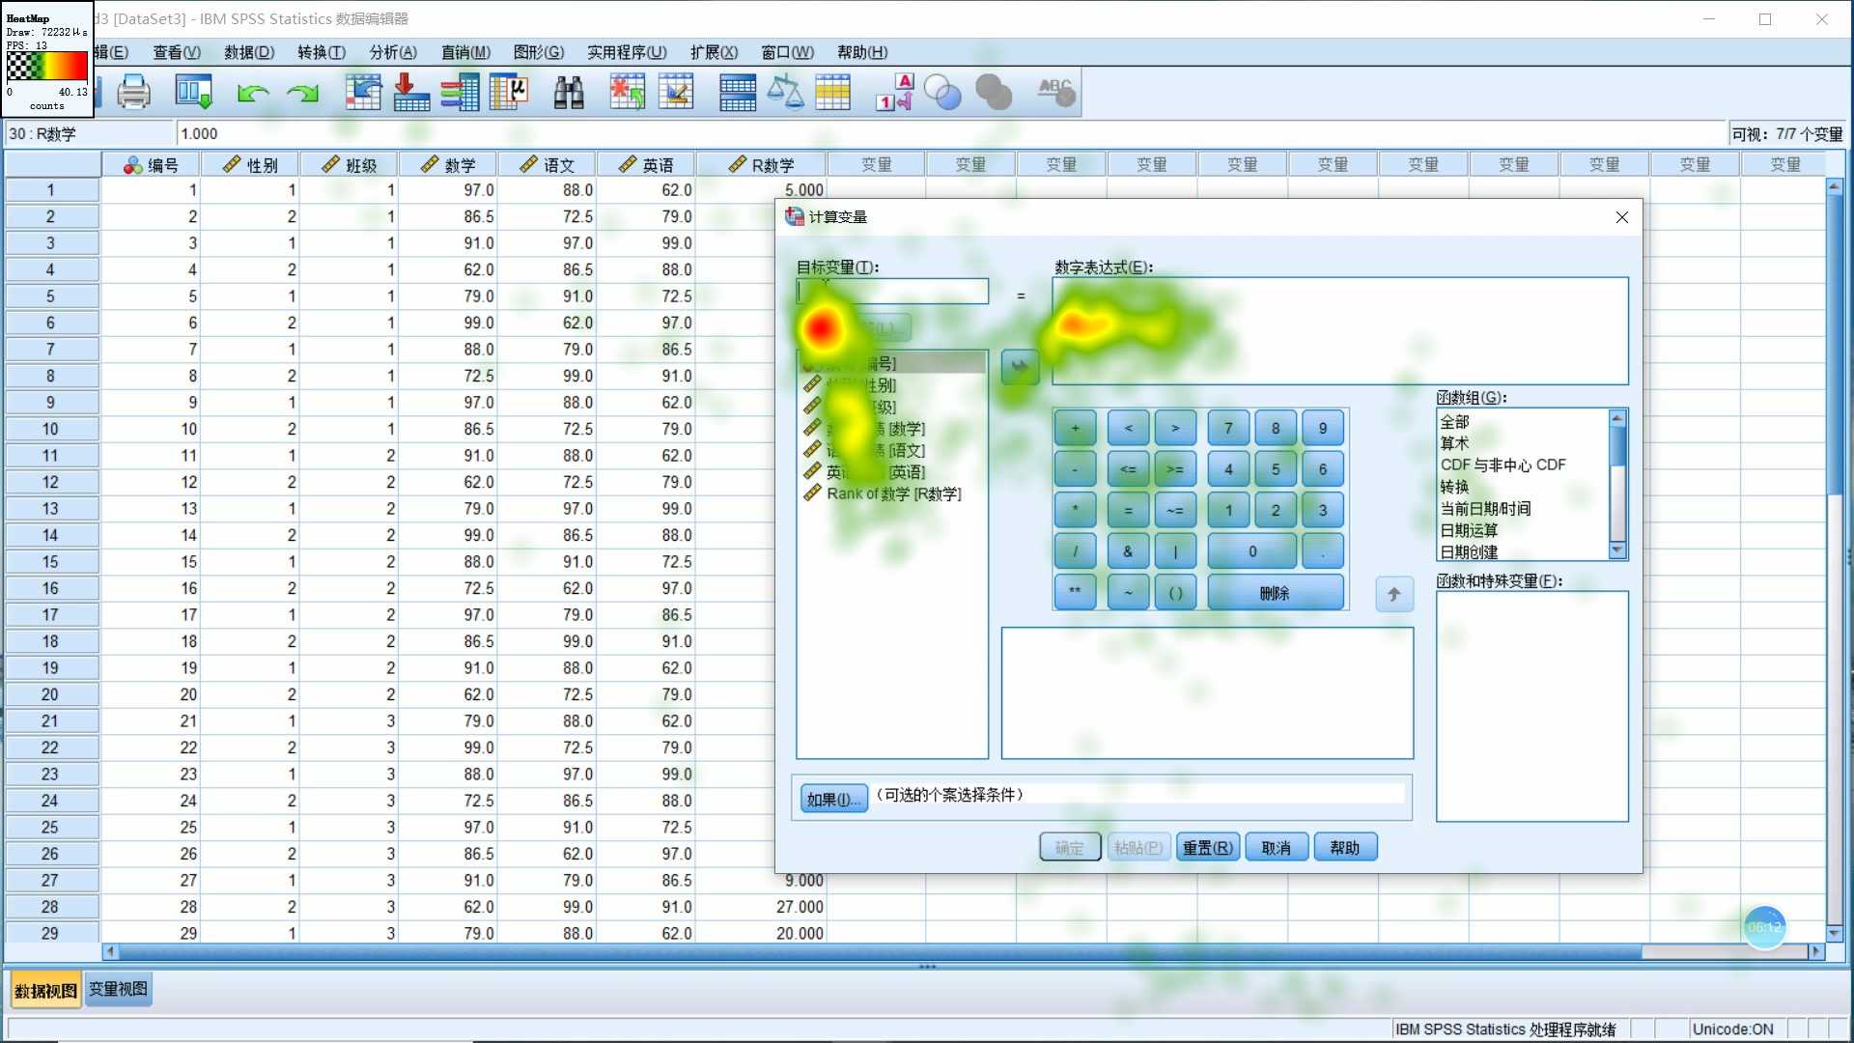Click the data grid scroll-down arrow
The width and height of the screenshot is (1854, 1043).
[1834, 933]
